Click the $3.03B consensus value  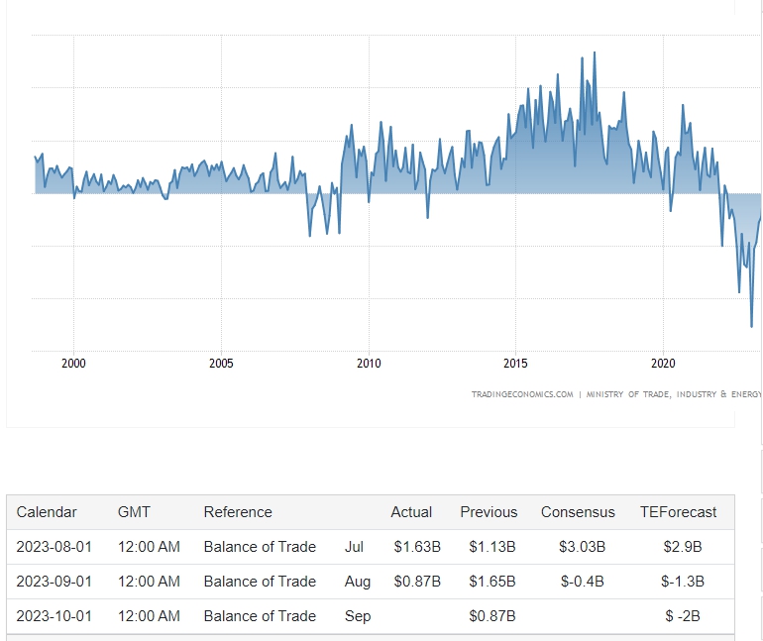point(582,547)
